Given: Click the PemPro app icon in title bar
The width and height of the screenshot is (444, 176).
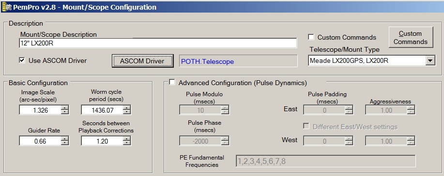Looking at the screenshot, I should pyautogui.click(x=6, y=7).
